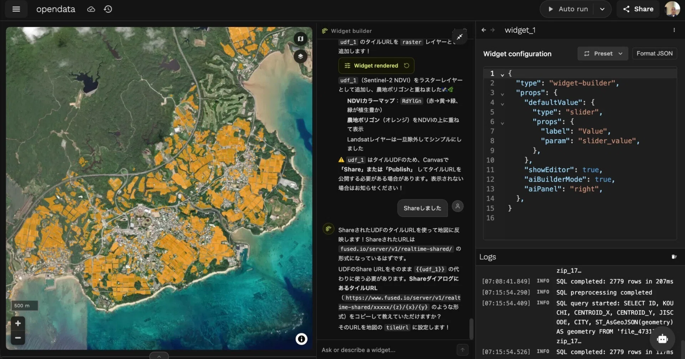Image resolution: width=685 pixels, height=359 pixels.
Task: Open the widget_1 three-dot options menu
Action: pos(674,30)
